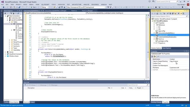
Task: Click the Navigate Backward toolbar button
Action: (4, 7)
